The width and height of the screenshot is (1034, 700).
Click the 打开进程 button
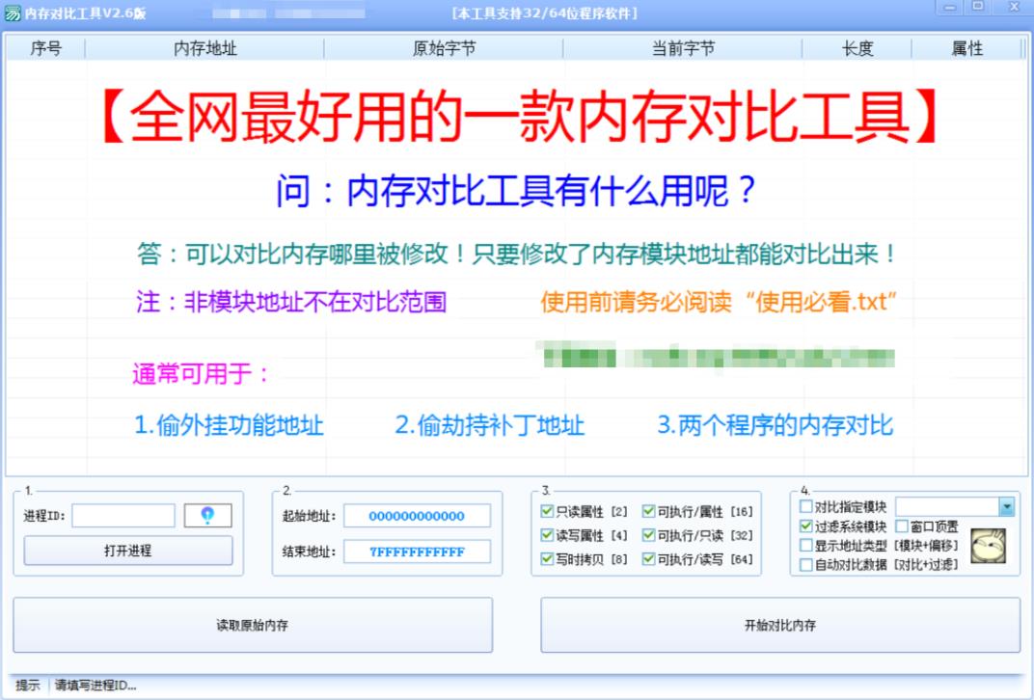coord(128,551)
